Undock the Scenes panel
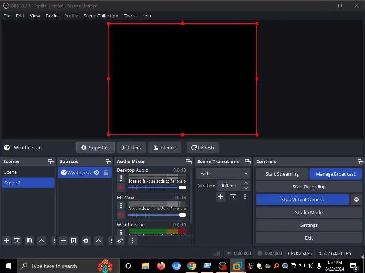 (51, 161)
